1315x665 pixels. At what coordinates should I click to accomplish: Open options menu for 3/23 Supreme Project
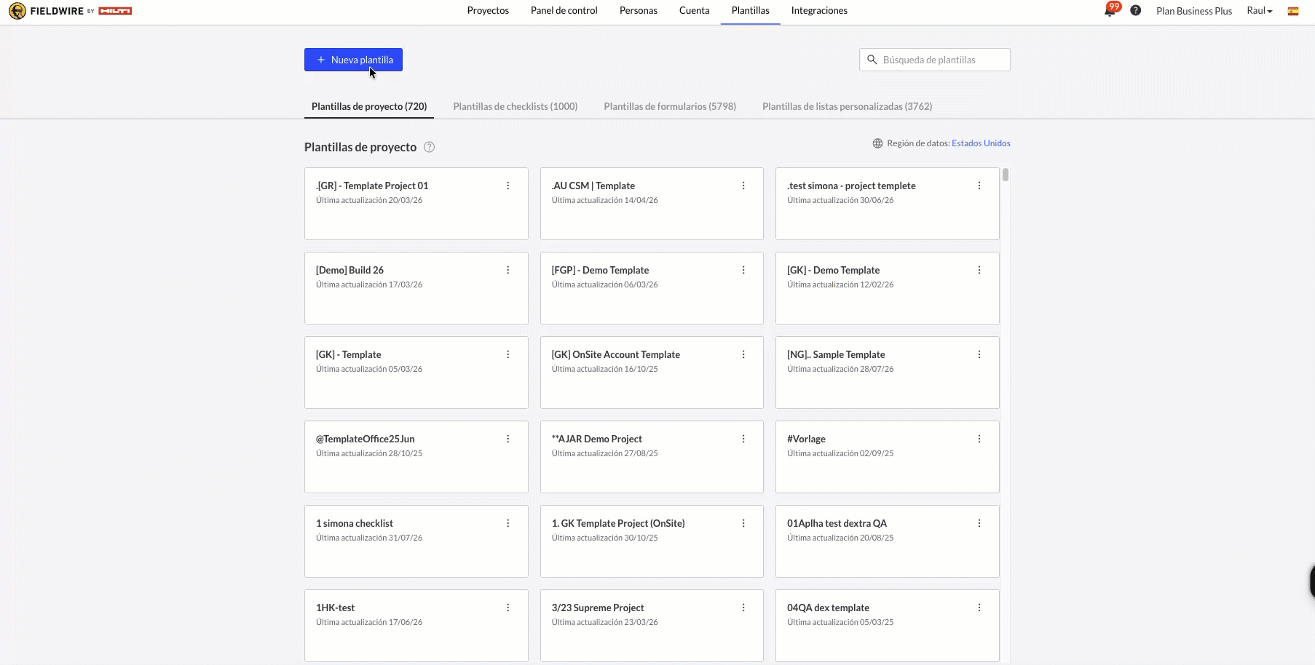tap(743, 608)
